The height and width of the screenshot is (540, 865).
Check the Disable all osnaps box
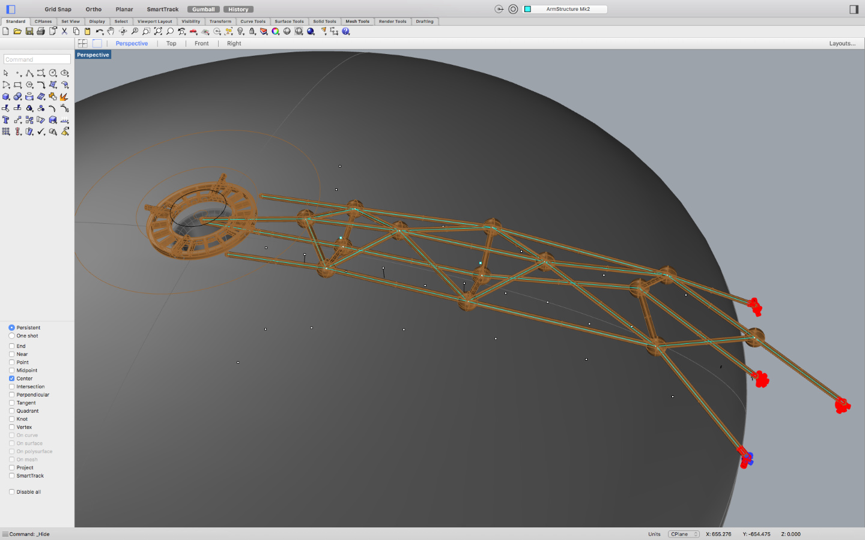pos(11,492)
